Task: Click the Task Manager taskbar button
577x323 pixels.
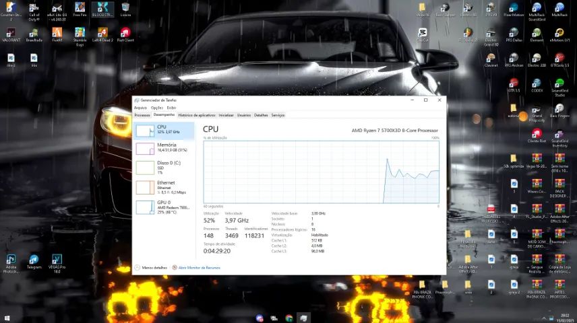Action: [303, 318]
